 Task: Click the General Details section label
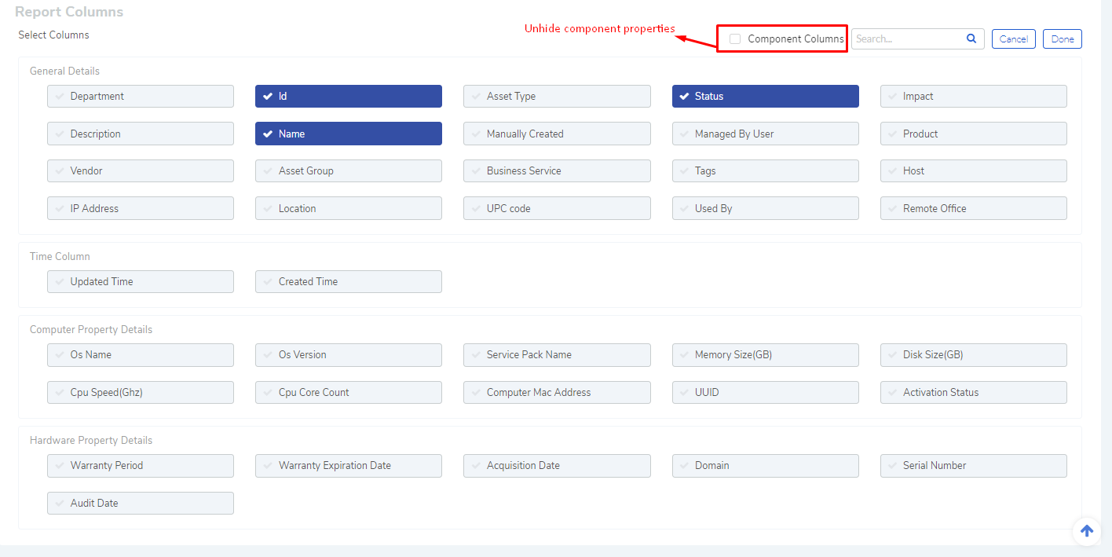(64, 71)
